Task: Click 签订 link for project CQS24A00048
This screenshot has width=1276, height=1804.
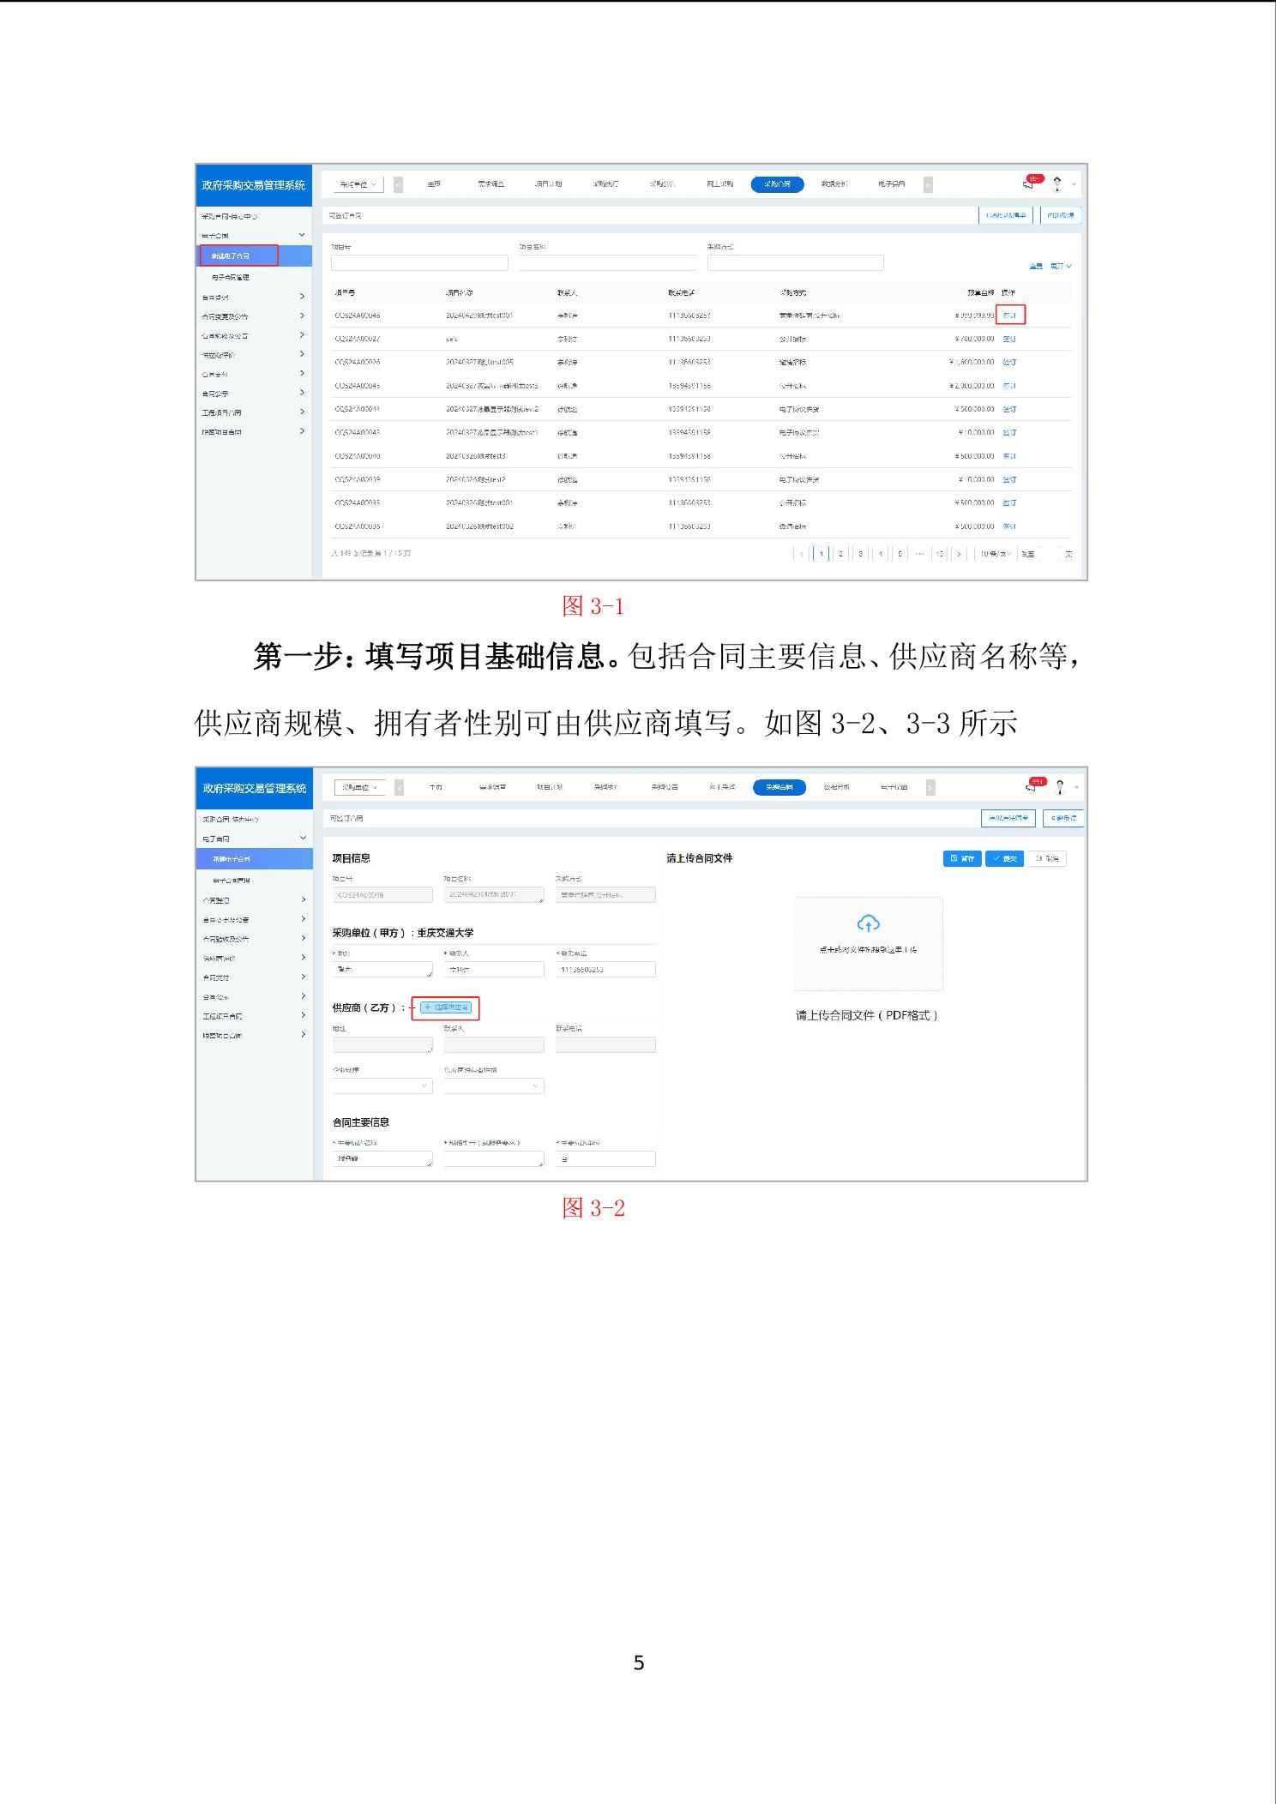Action: pyautogui.click(x=1009, y=316)
